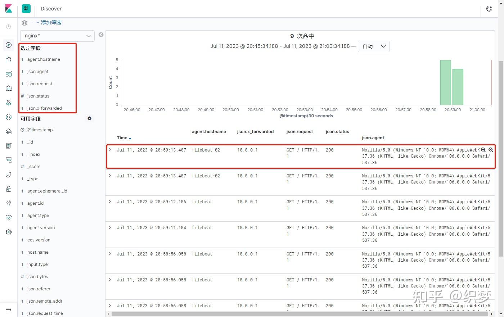Filter out value magnifier minus in first row

[x=491, y=150]
